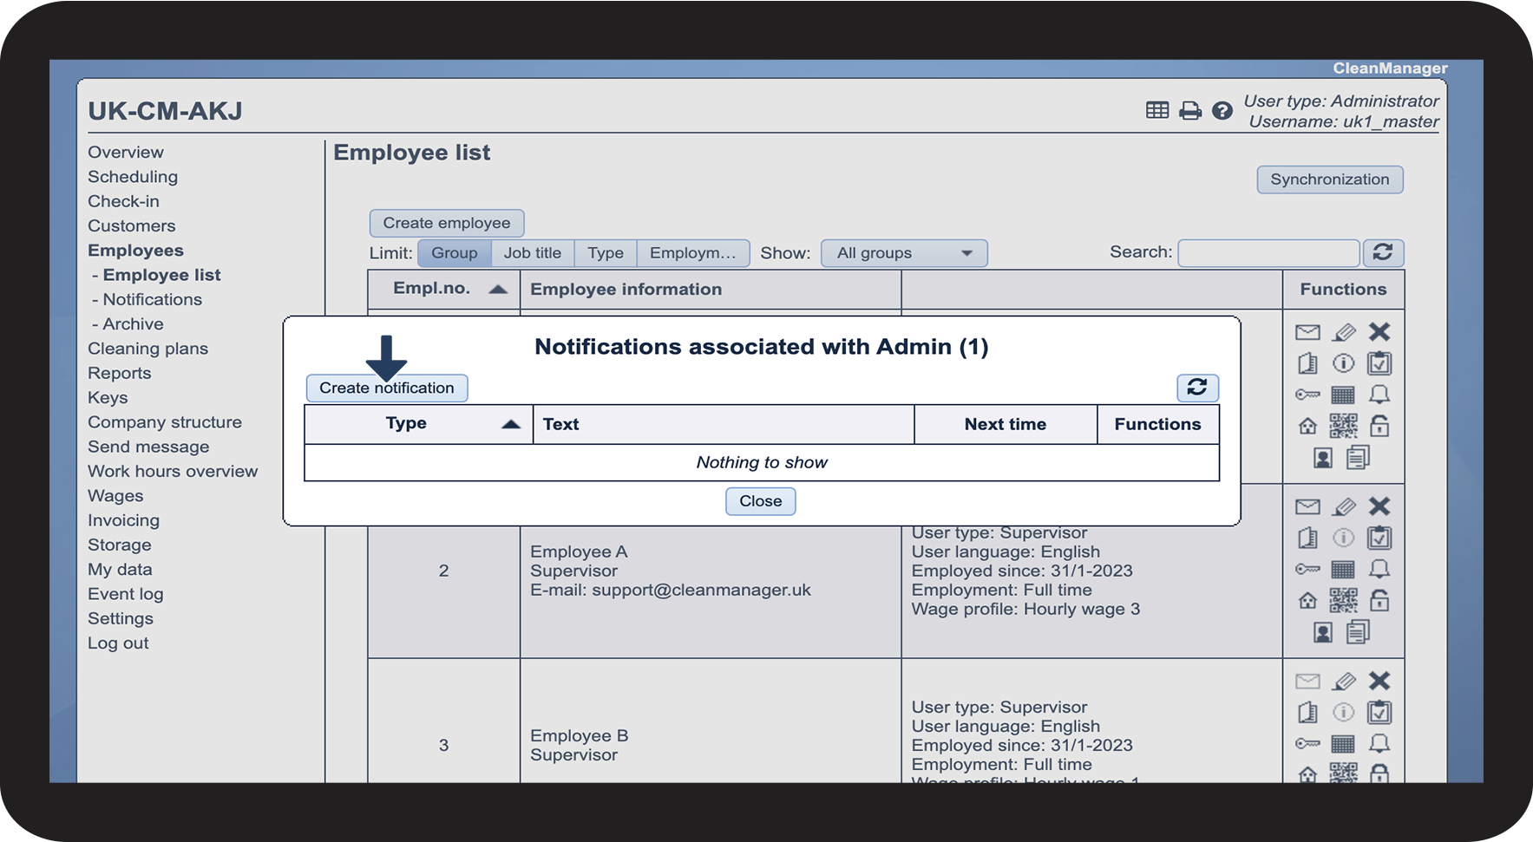
Task: Open the portrait photo icon in Admin's row
Action: [x=1323, y=458]
